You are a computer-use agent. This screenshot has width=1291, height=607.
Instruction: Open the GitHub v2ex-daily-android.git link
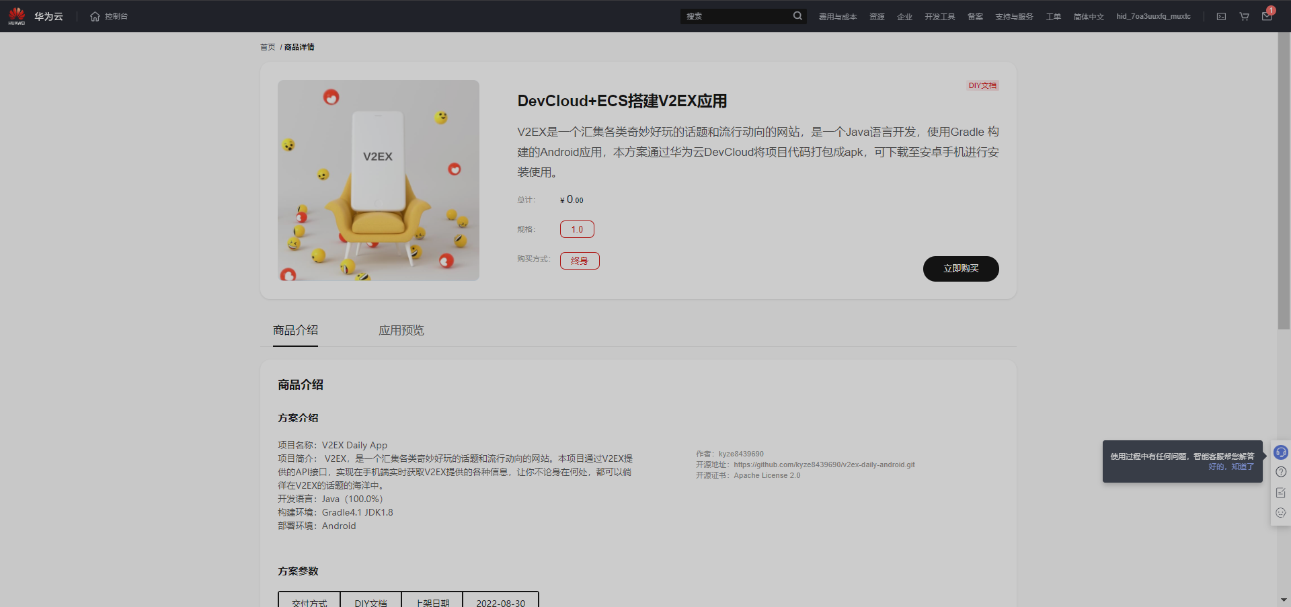click(x=824, y=464)
